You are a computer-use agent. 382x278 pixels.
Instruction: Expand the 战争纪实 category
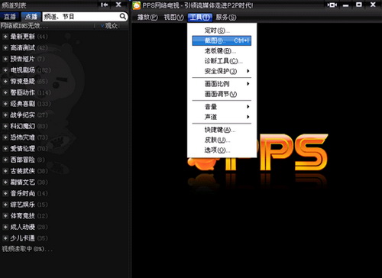pyautogui.click(x=5, y=115)
